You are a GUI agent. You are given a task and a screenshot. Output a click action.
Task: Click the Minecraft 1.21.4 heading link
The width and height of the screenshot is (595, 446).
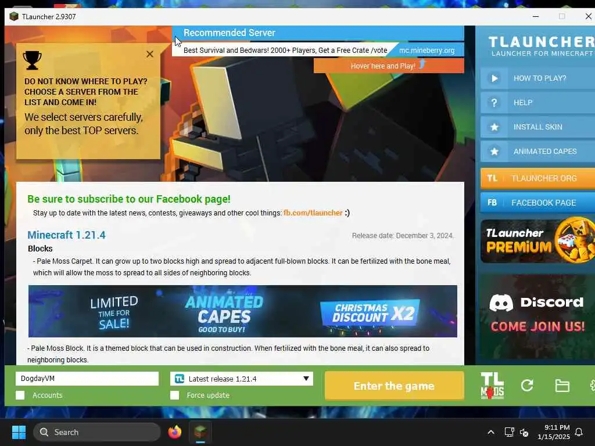pos(66,235)
